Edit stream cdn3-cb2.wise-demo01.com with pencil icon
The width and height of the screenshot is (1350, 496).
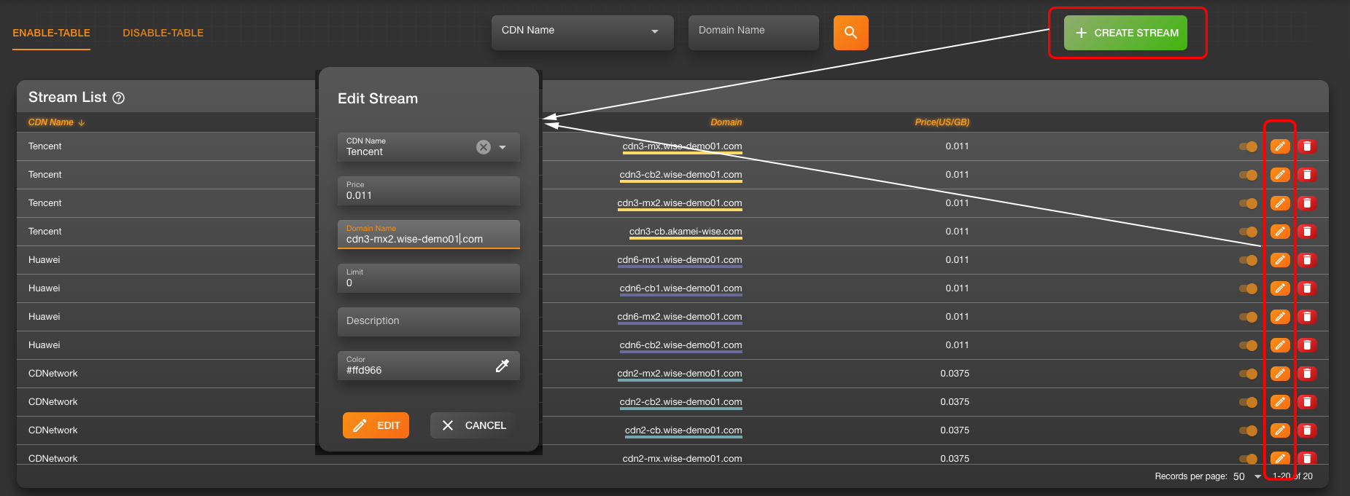(x=1280, y=175)
